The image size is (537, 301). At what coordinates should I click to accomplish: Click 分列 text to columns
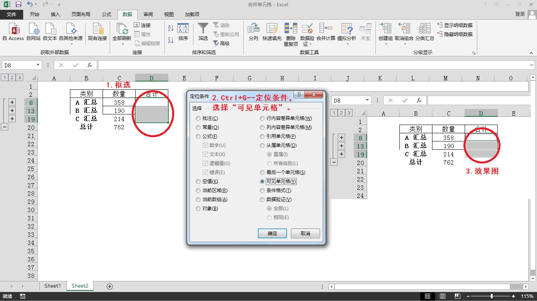(x=254, y=32)
